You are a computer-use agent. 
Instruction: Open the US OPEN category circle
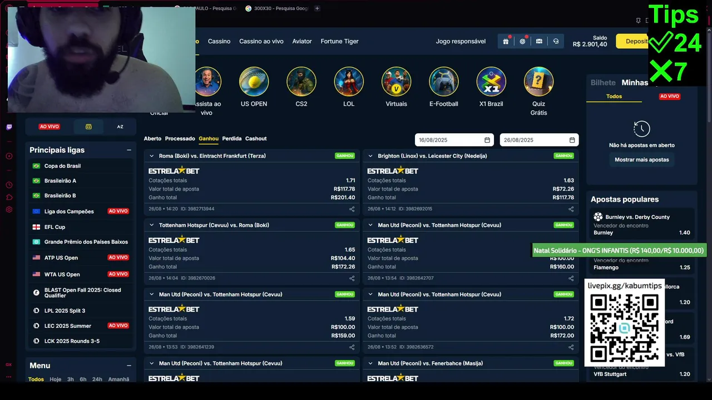[x=254, y=82]
